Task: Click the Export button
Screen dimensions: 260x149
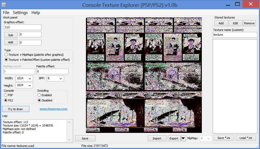Action: coord(174,138)
